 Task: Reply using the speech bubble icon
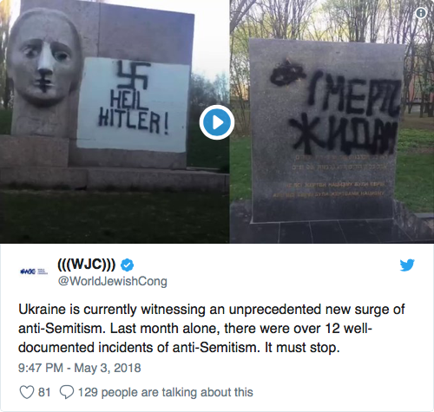tap(67, 392)
